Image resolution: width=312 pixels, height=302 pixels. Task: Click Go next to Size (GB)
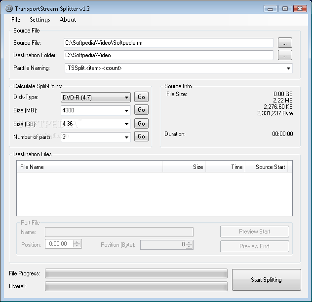tap(141, 124)
